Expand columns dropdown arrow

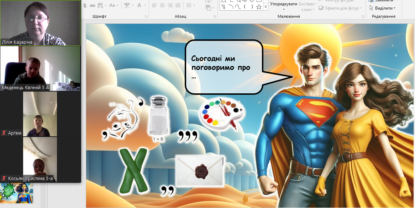[194, 5]
